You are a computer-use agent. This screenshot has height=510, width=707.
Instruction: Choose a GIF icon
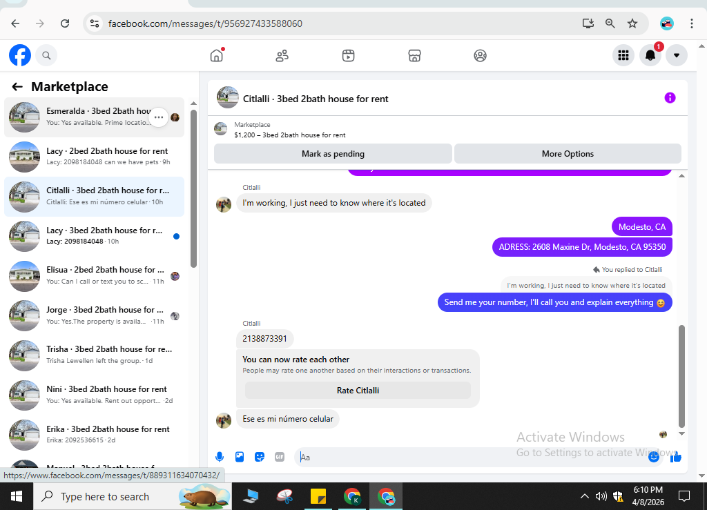pos(280,457)
